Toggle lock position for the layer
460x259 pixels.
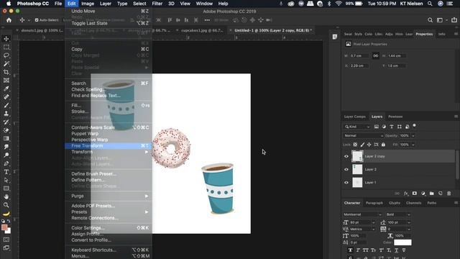tap(369, 145)
